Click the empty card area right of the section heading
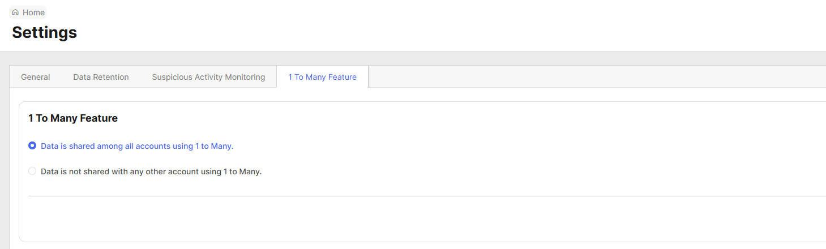 pos(453,118)
